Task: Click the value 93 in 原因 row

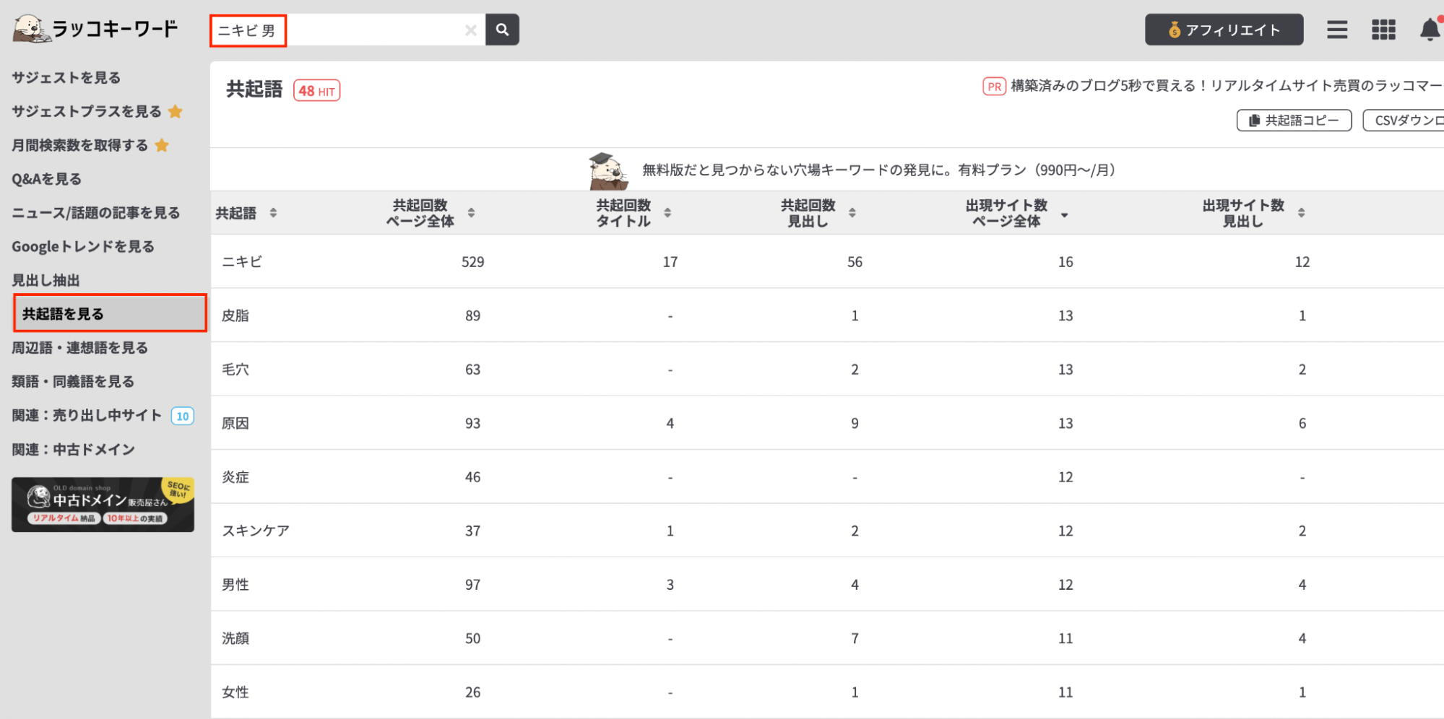Action: (473, 423)
